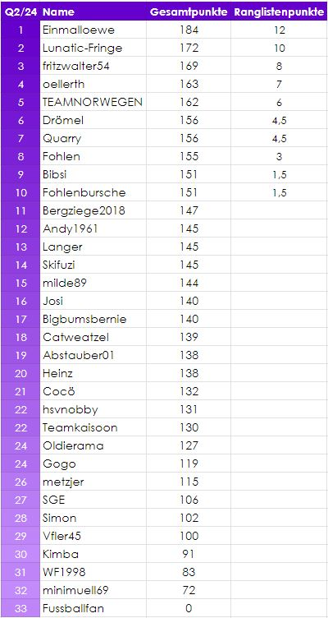Viewport: 328px width, 618px height.
Task: Click the Ranglistenpunkte column header
Action: 280,12
